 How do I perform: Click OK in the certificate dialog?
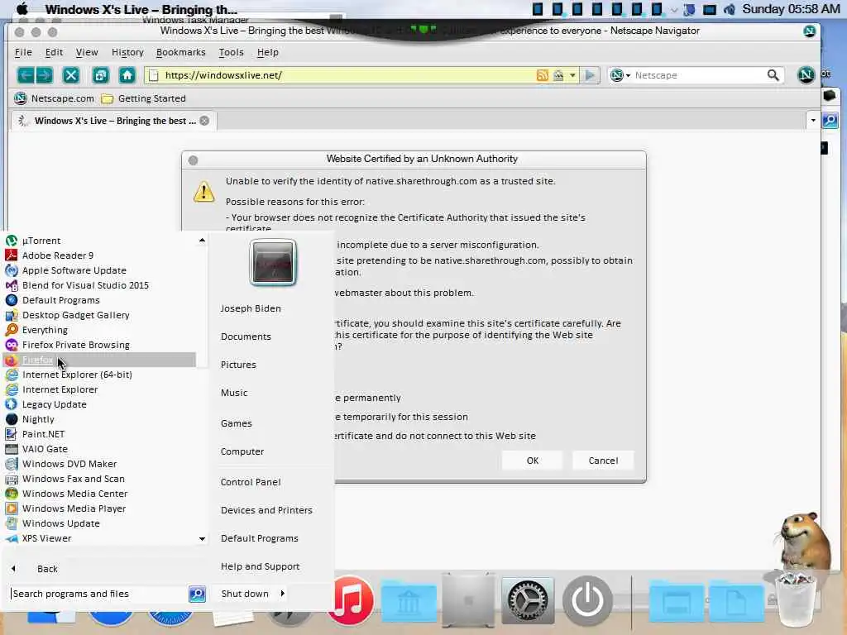click(x=533, y=461)
